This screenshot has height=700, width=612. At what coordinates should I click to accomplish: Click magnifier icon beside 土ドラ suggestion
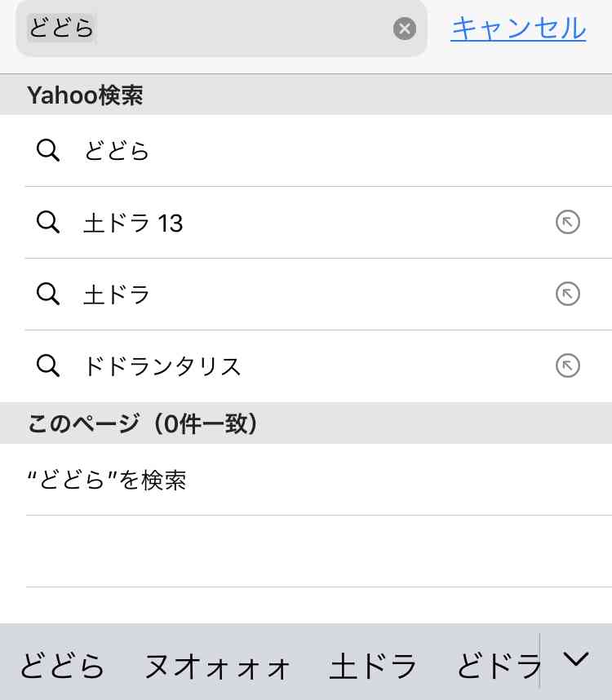pyautogui.click(x=48, y=294)
